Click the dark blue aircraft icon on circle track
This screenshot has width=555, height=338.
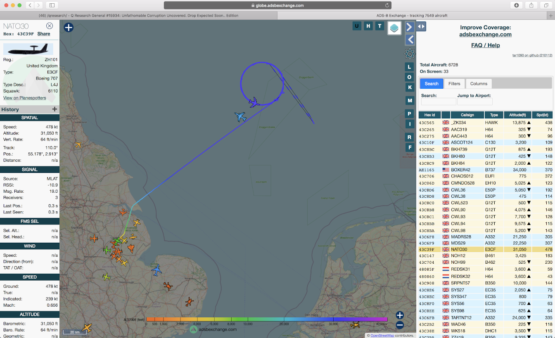pos(254,102)
